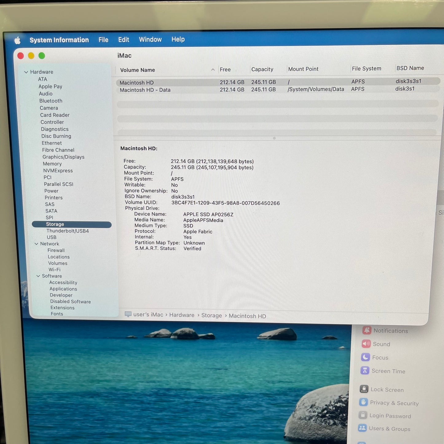
Task: Open the File menu
Action: tap(104, 40)
